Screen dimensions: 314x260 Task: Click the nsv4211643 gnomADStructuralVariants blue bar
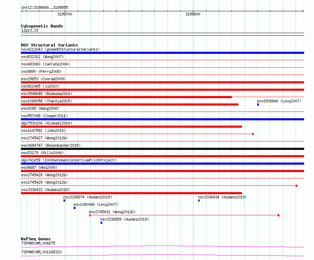[x=162, y=53]
